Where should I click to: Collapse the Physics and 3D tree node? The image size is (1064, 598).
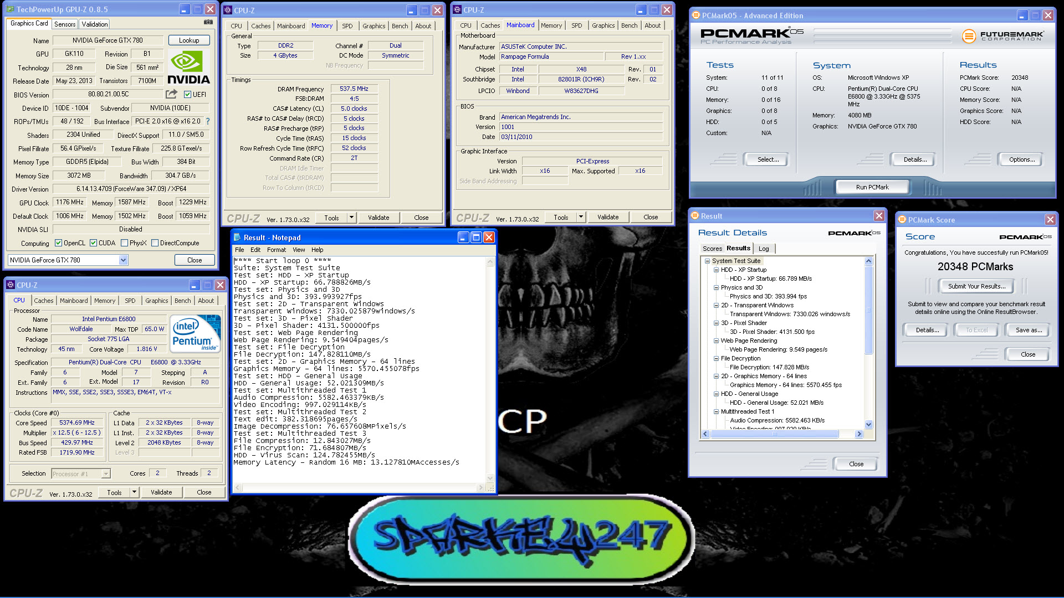pyautogui.click(x=716, y=287)
